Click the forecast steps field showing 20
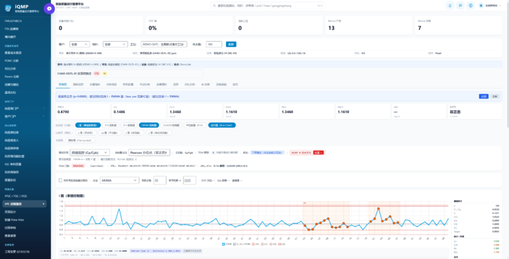This screenshot has height=259, width=509. pos(160,180)
